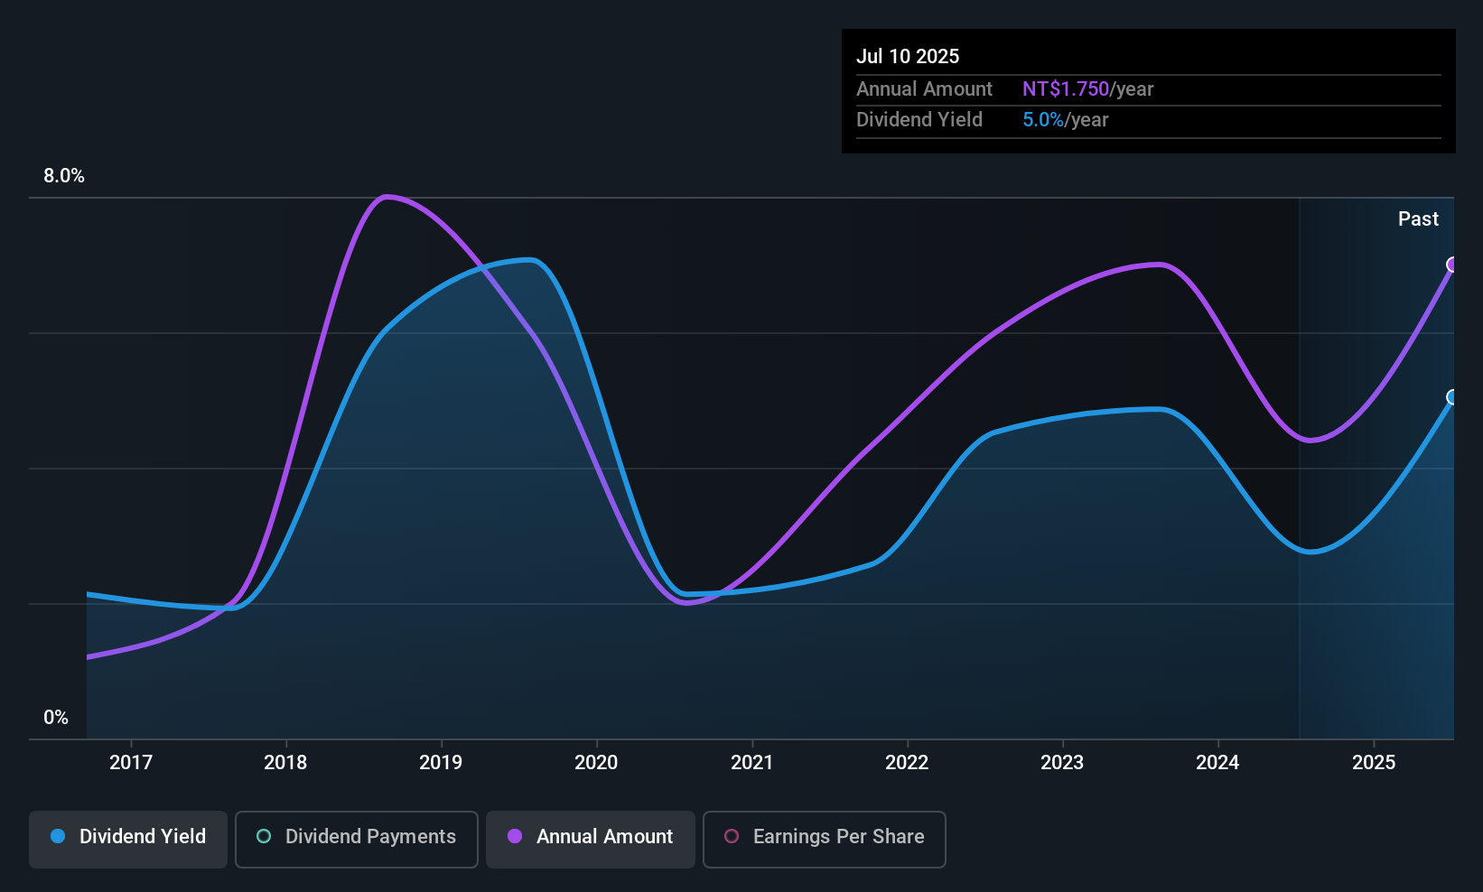Click the 8.0% y-axis label
The image size is (1483, 892).
[x=64, y=176]
